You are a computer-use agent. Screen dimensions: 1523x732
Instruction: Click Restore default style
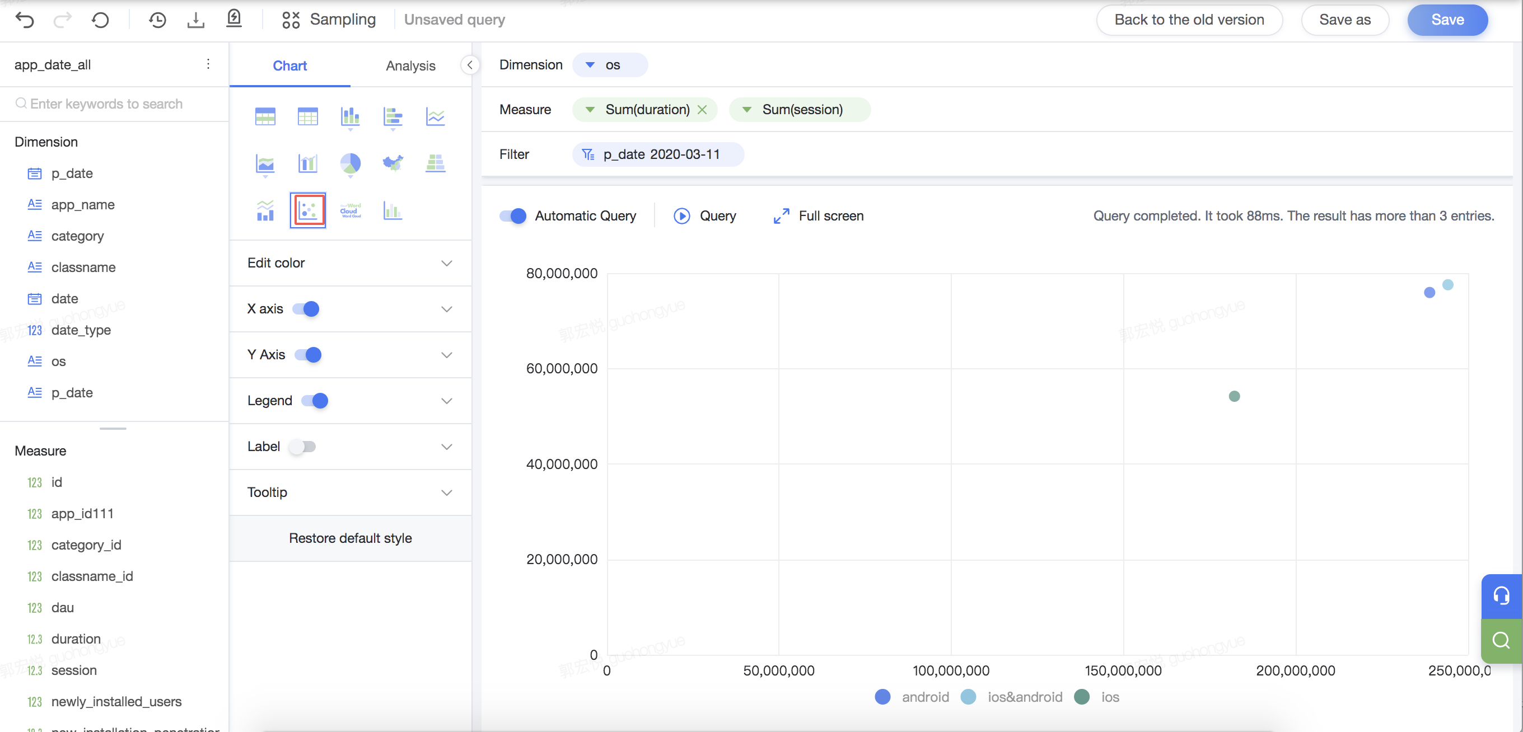click(x=350, y=538)
